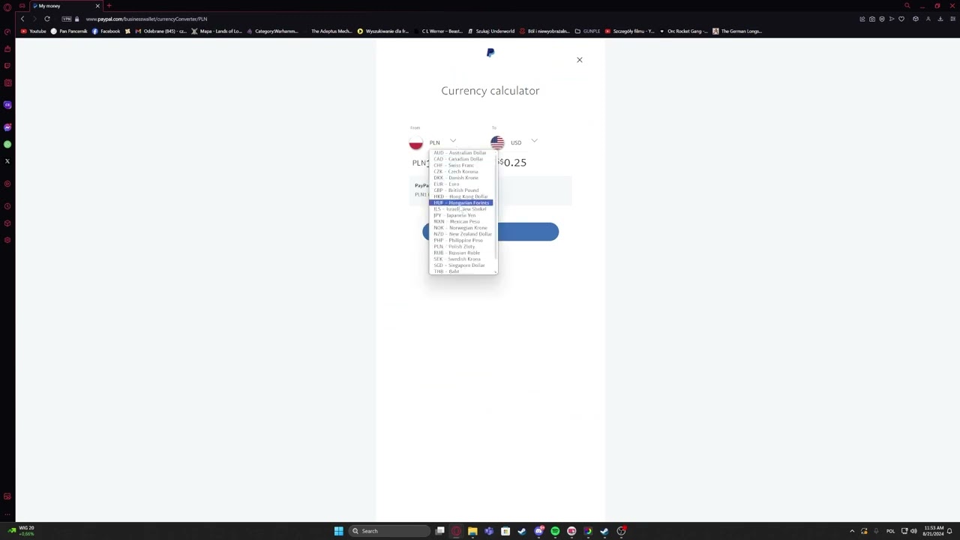Open File Explorer from the taskbar
The width and height of the screenshot is (960, 540).
[x=472, y=531]
